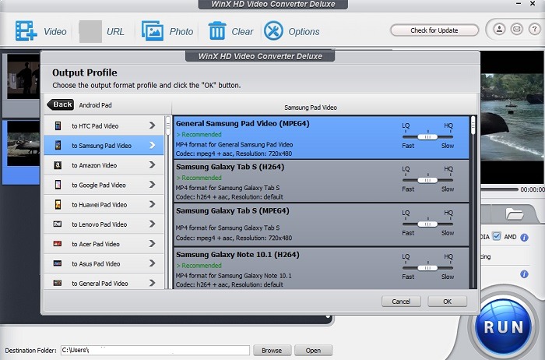Click the mail envelope icon
The image size is (545, 360).
point(515,30)
